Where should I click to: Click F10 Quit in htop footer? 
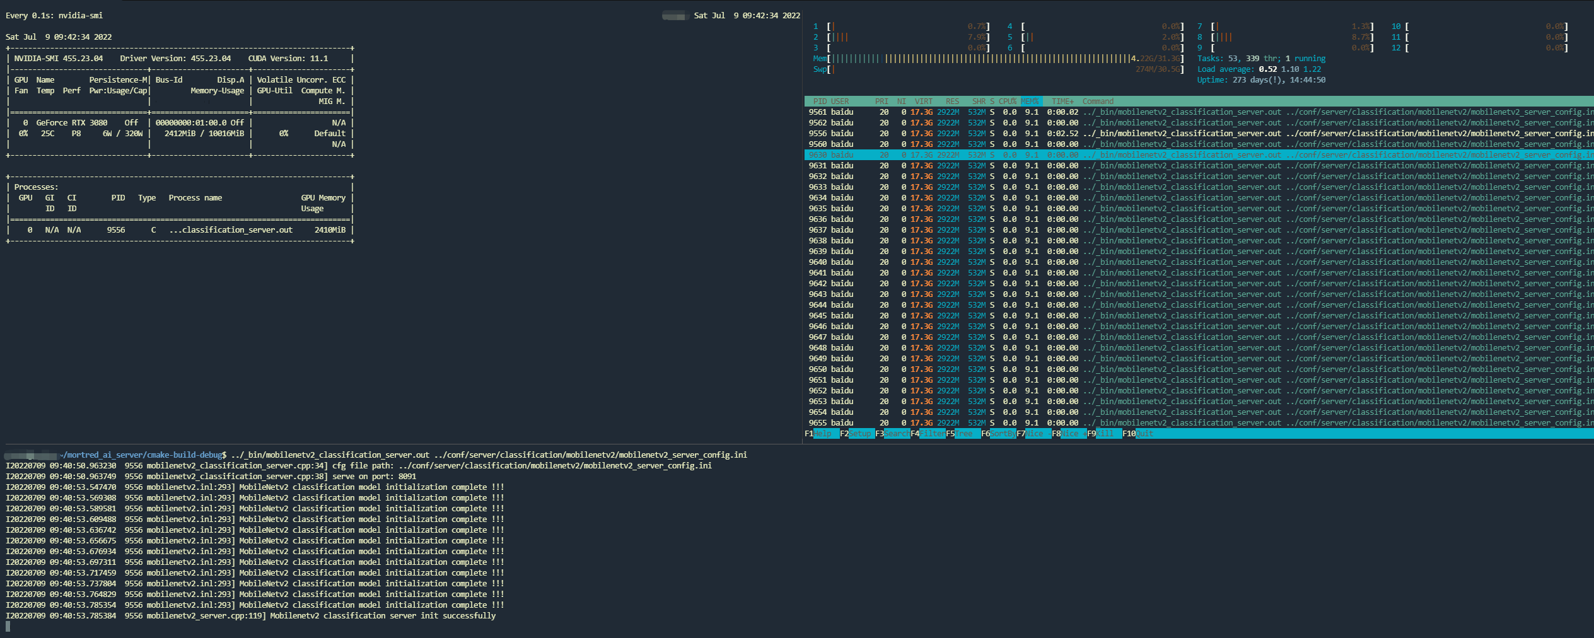[x=1138, y=434]
